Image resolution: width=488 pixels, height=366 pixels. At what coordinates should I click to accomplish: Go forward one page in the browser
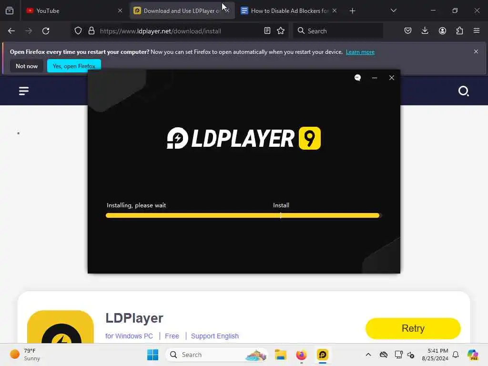pos(29,31)
